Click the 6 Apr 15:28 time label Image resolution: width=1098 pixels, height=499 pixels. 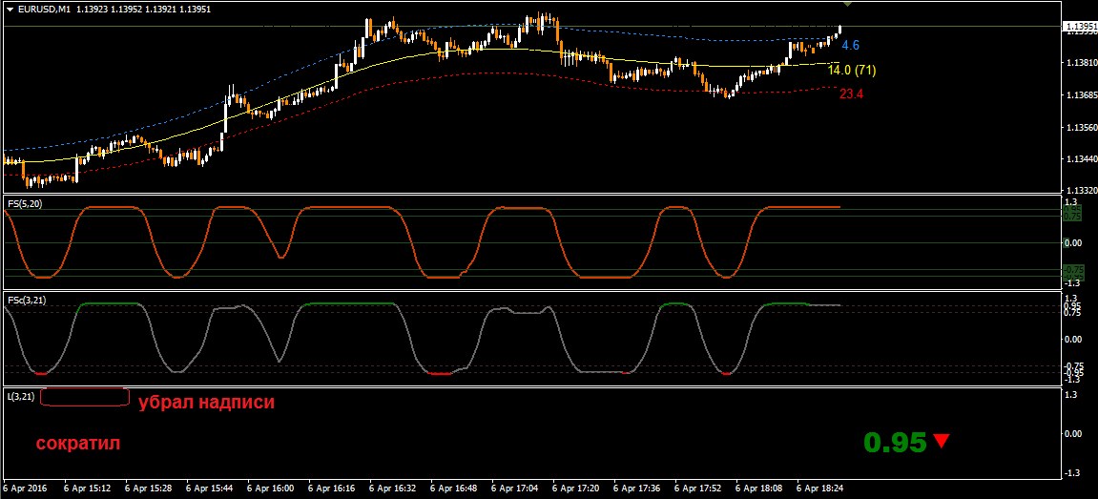click(x=149, y=488)
